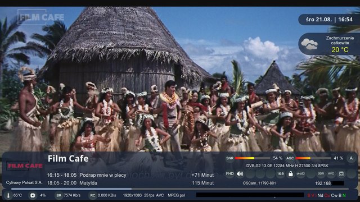Click the tuner A indicator circle
Viewport: 360px width, 202px height.
[351, 158]
